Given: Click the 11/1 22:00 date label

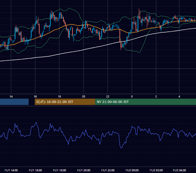Looking at the screenshot, I should click(x=108, y=170).
